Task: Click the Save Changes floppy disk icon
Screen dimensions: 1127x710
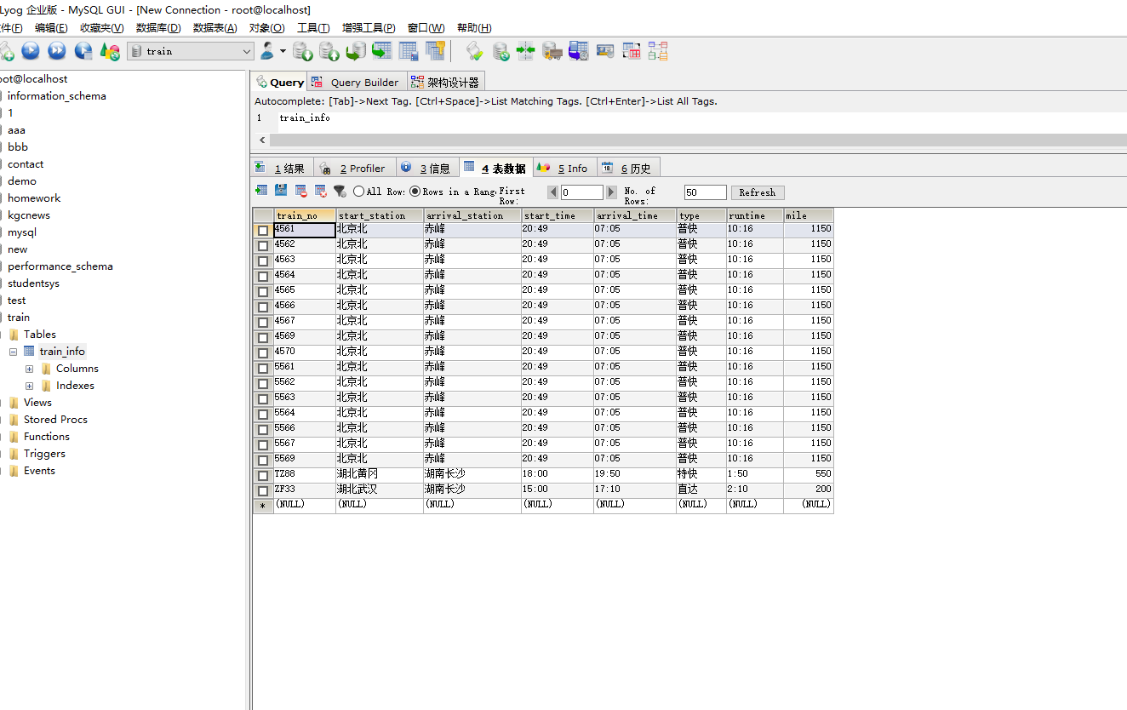Action: [x=281, y=191]
